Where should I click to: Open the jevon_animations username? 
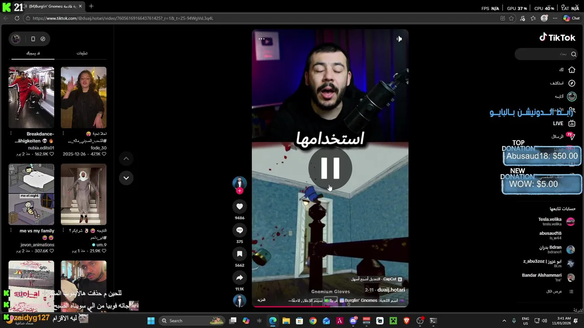(x=37, y=245)
